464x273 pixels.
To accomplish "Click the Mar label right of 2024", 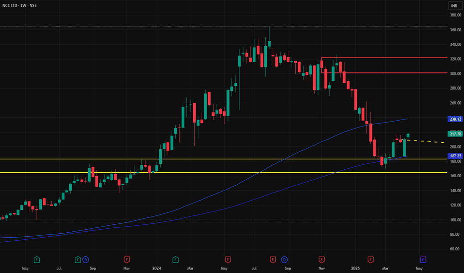I will pyautogui.click(x=190, y=268).
